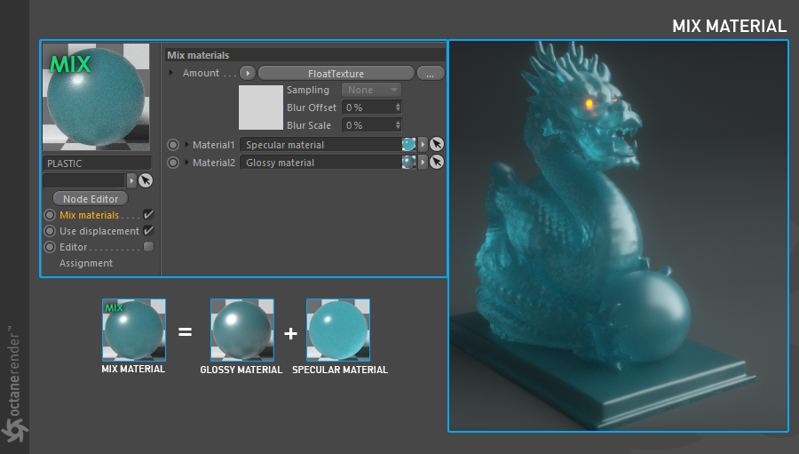Screen dimensions: 799x454
Task: Expand the Amount disclosure triangle
Action: click(x=171, y=73)
